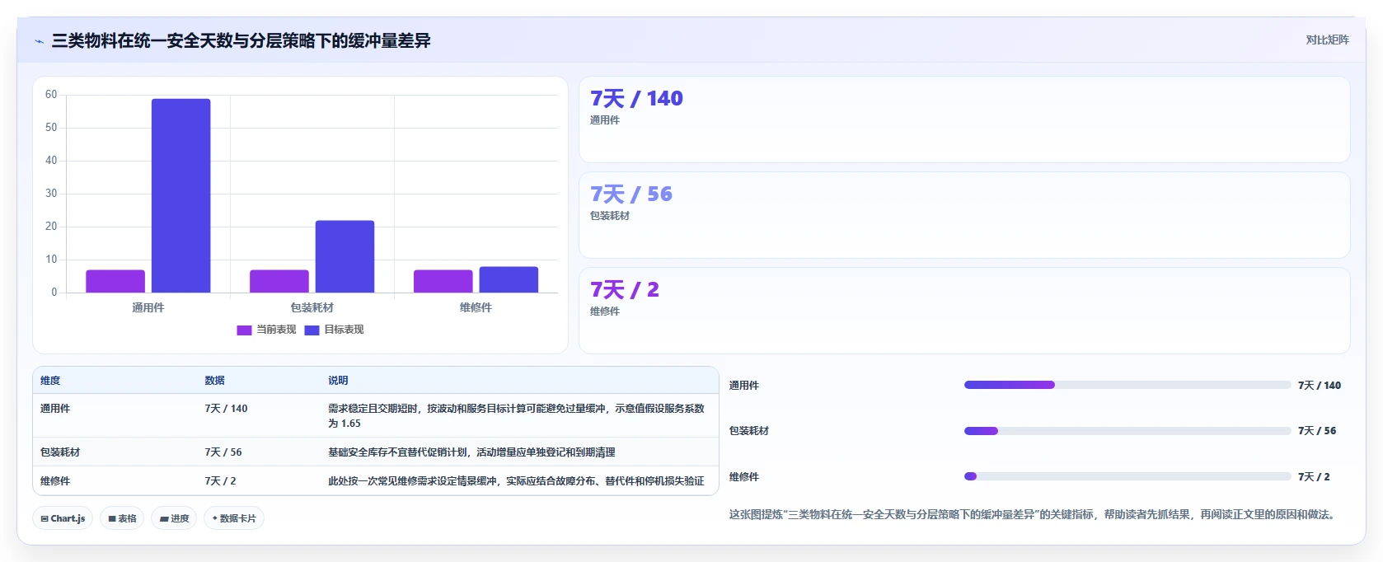Screen dimensions: 1383x562
Task: Click the purple 包装耗材 current bar
Action: coord(279,281)
